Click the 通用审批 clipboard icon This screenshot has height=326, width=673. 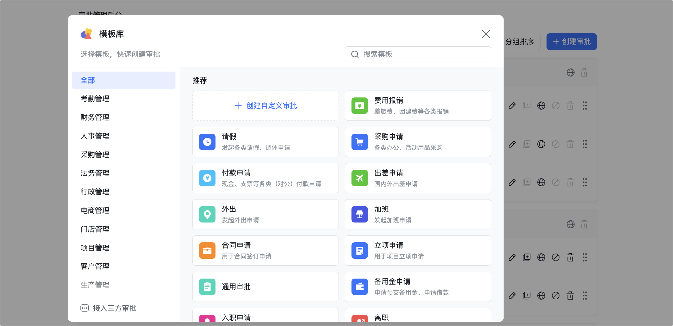[x=207, y=287]
